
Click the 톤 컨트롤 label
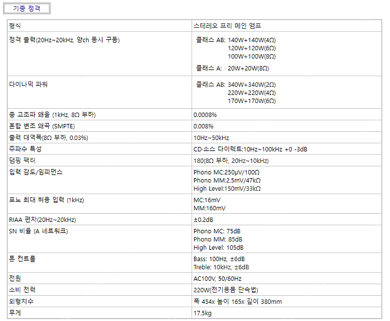pyautogui.click(x=22, y=259)
